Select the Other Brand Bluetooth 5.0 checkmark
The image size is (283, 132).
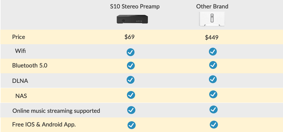[213, 65]
